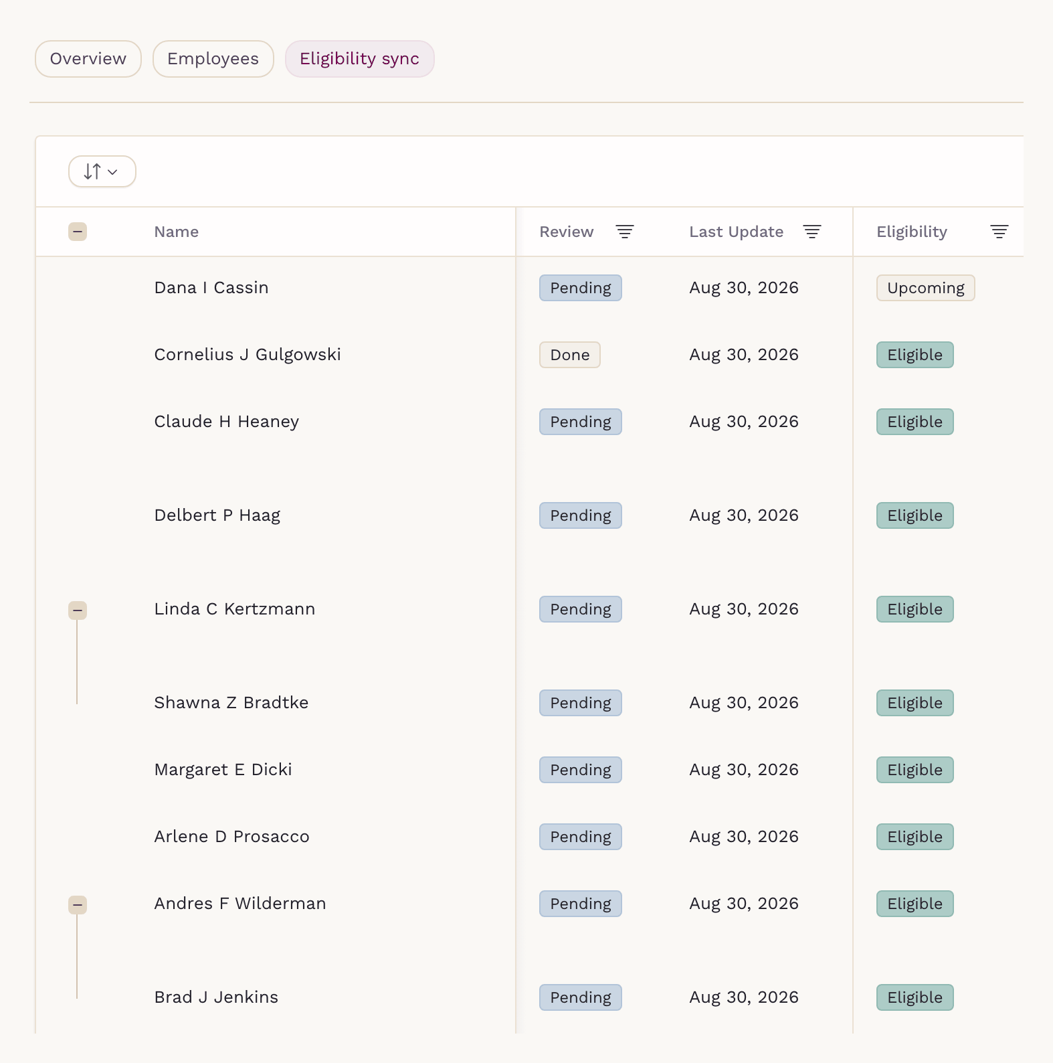Open the Overview tab
1053x1063 pixels.
tap(88, 59)
